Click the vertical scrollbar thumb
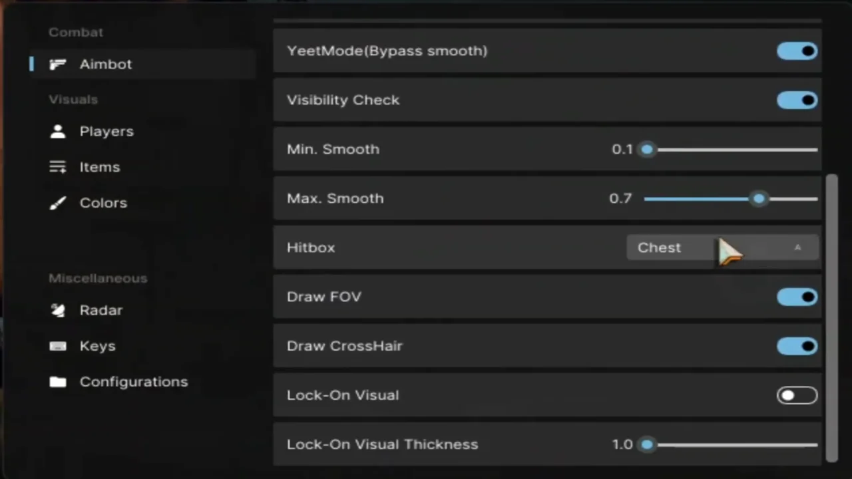 831,317
